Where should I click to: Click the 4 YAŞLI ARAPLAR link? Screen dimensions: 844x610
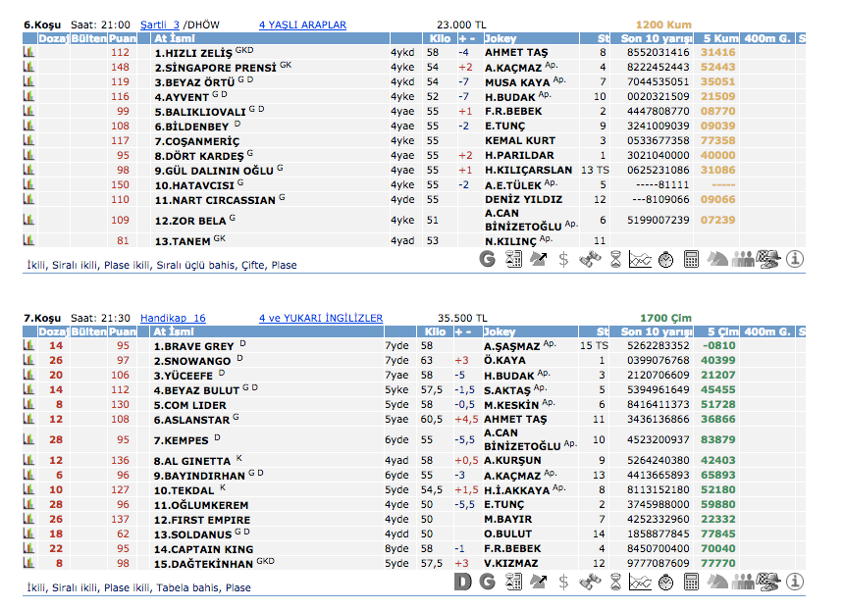[302, 25]
